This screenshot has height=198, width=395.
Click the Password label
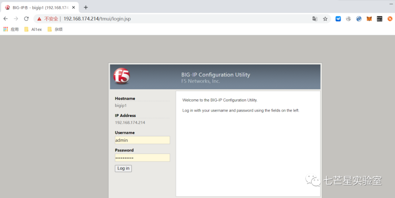point(124,150)
